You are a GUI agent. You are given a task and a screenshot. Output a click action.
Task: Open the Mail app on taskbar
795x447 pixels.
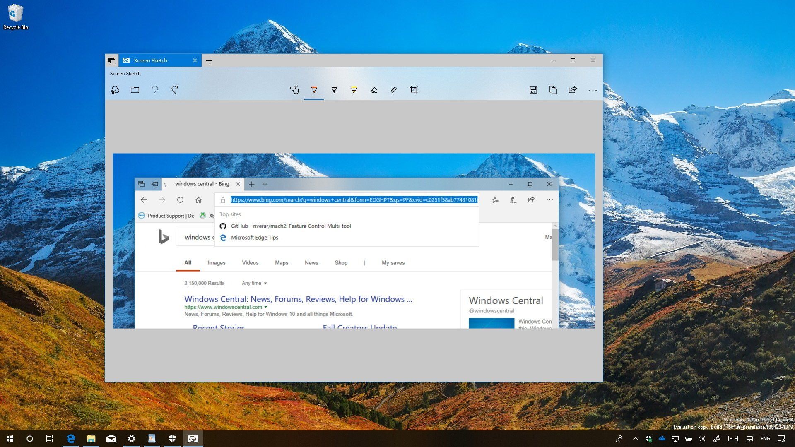pos(111,439)
